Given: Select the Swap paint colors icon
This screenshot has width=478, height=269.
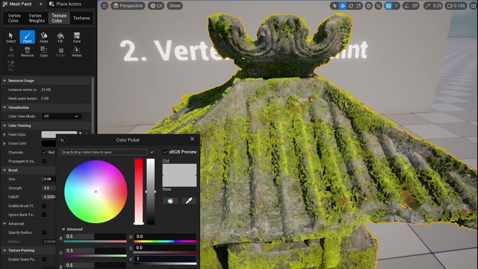Looking at the screenshot, I should 44,36.
